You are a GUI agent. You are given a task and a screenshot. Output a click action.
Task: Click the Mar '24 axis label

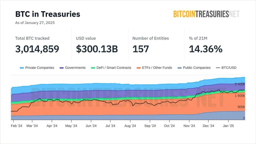[32, 126]
